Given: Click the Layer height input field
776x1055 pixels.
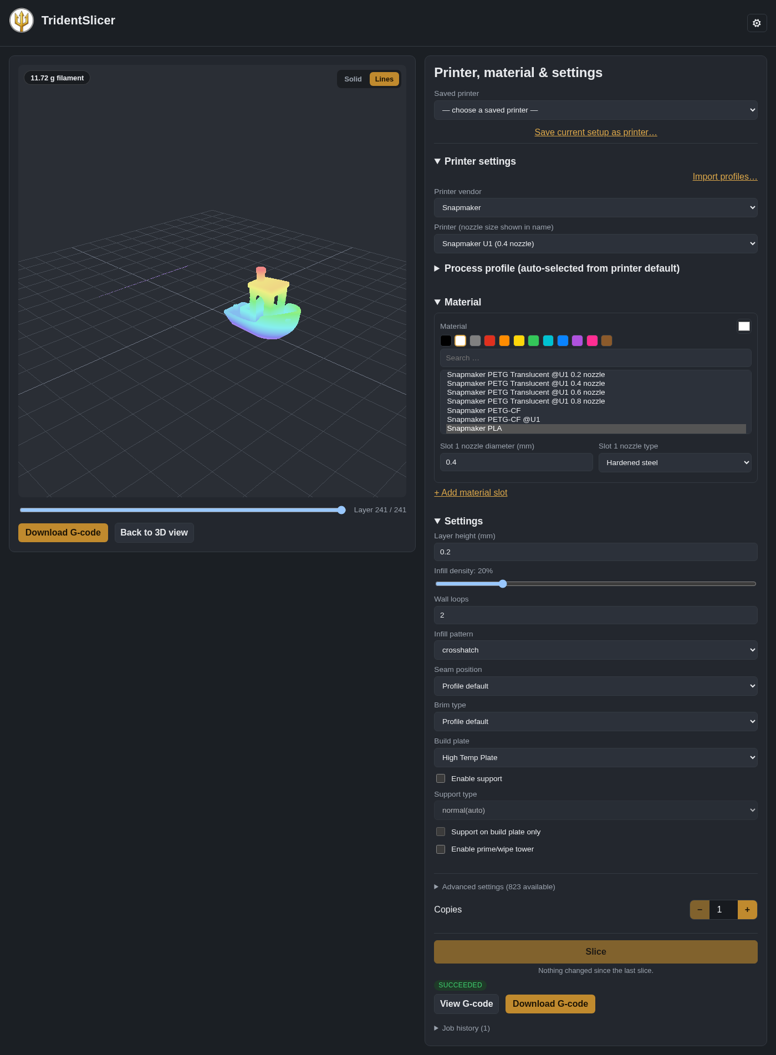Looking at the screenshot, I should point(595,552).
